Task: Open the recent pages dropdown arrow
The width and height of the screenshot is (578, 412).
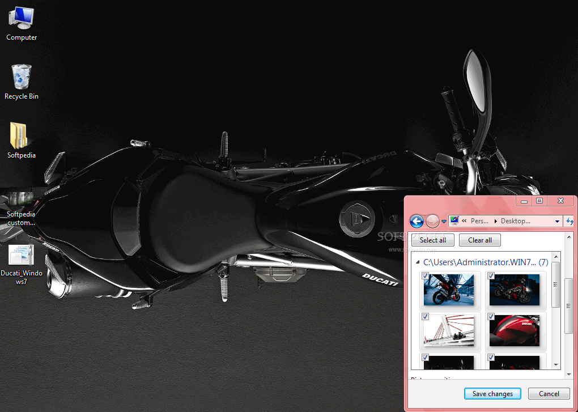Action: (444, 222)
